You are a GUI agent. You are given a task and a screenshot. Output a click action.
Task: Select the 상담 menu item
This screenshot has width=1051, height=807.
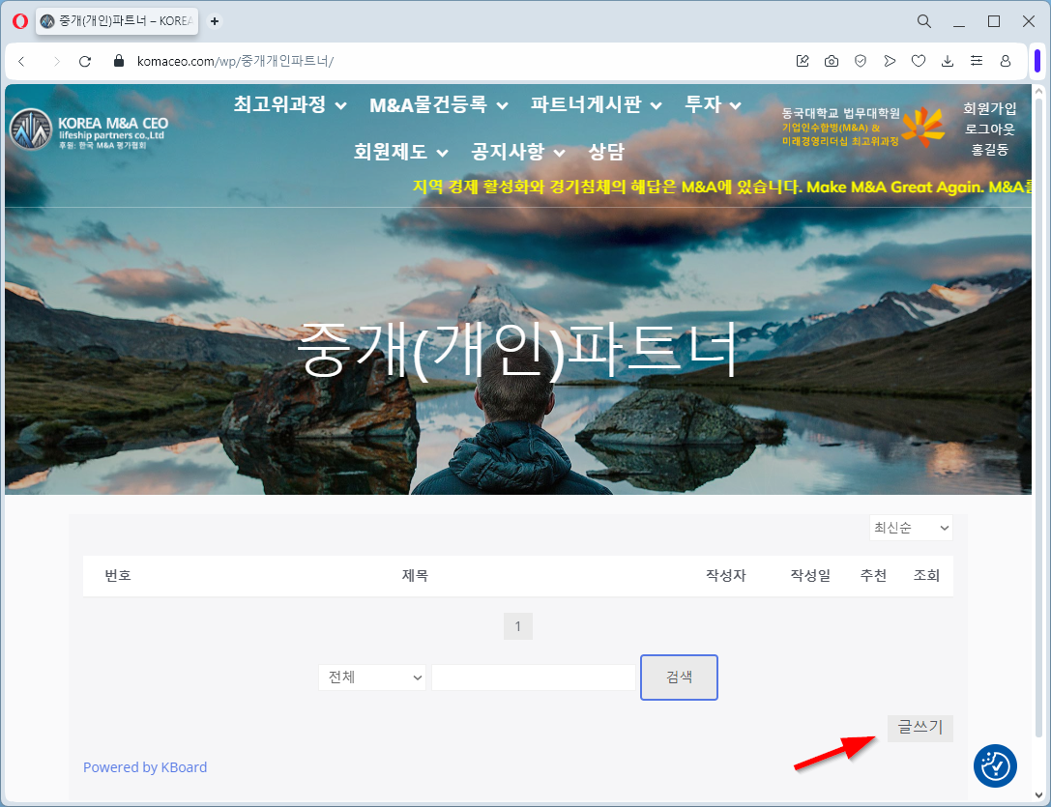pos(606,152)
